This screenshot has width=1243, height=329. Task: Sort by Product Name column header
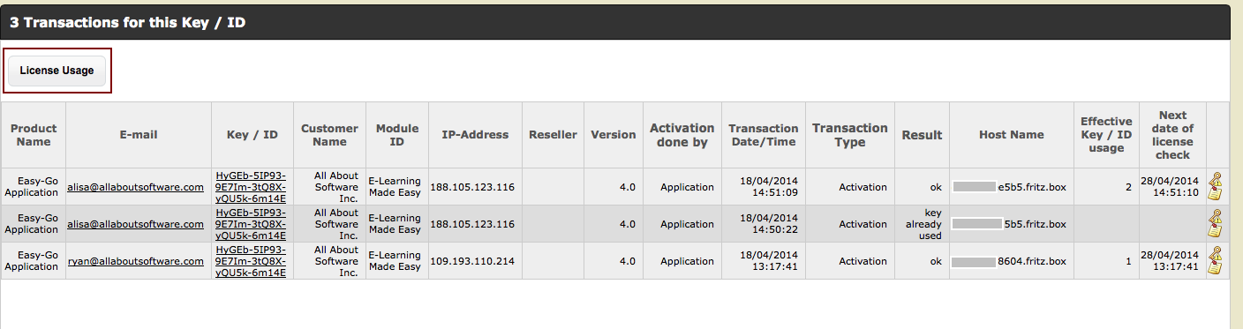click(x=34, y=135)
